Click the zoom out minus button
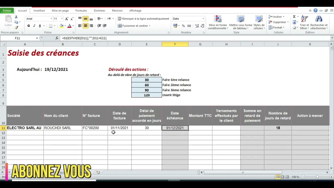This screenshot has height=188, width=334. pyautogui.click(x=303, y=177)
